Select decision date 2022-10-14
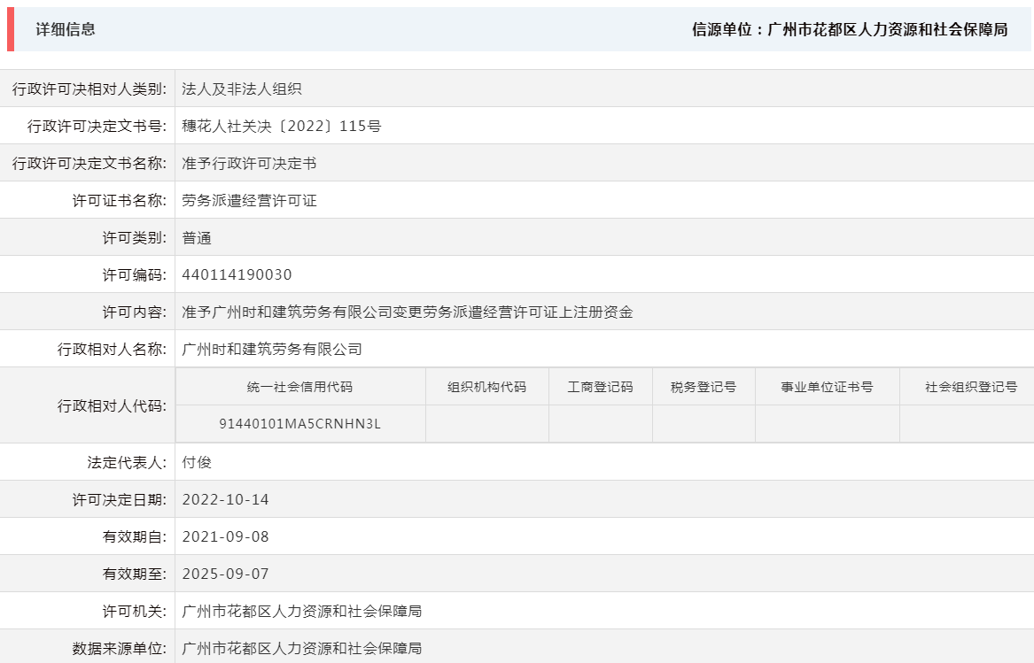1034x663 pixels. pyautogui.click(x=226, y=499)
